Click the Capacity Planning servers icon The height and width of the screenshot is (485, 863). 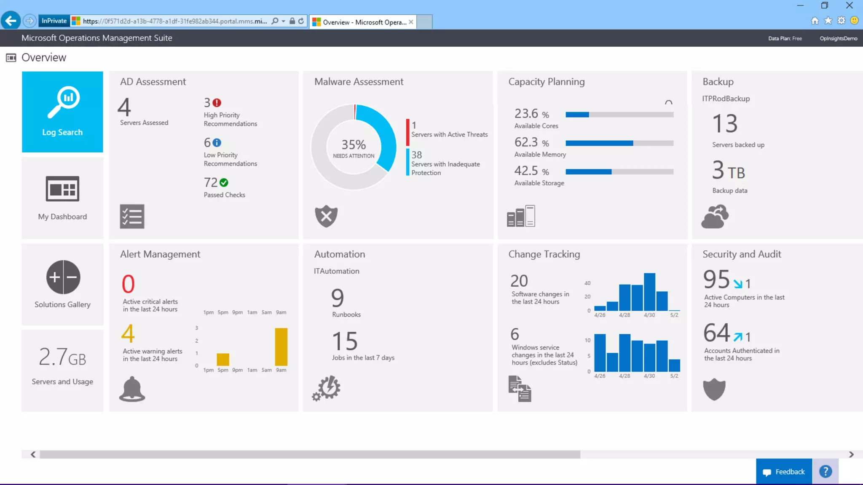(x=521, y=216)
